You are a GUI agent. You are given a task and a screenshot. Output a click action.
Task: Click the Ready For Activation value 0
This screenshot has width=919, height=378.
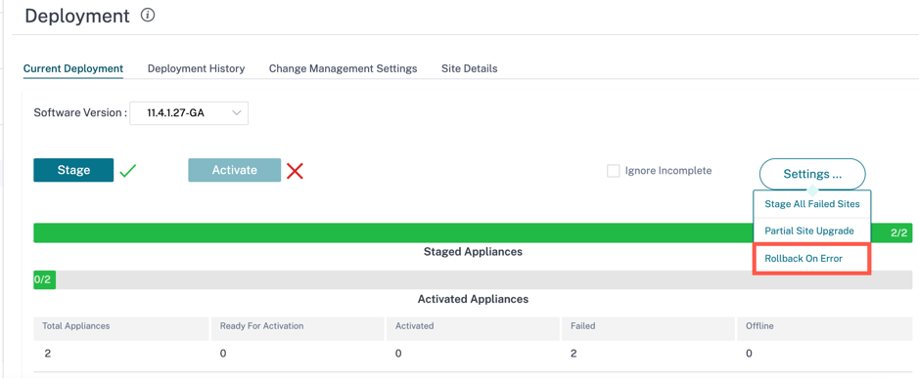pyautogui.click(x=223, y=354)
